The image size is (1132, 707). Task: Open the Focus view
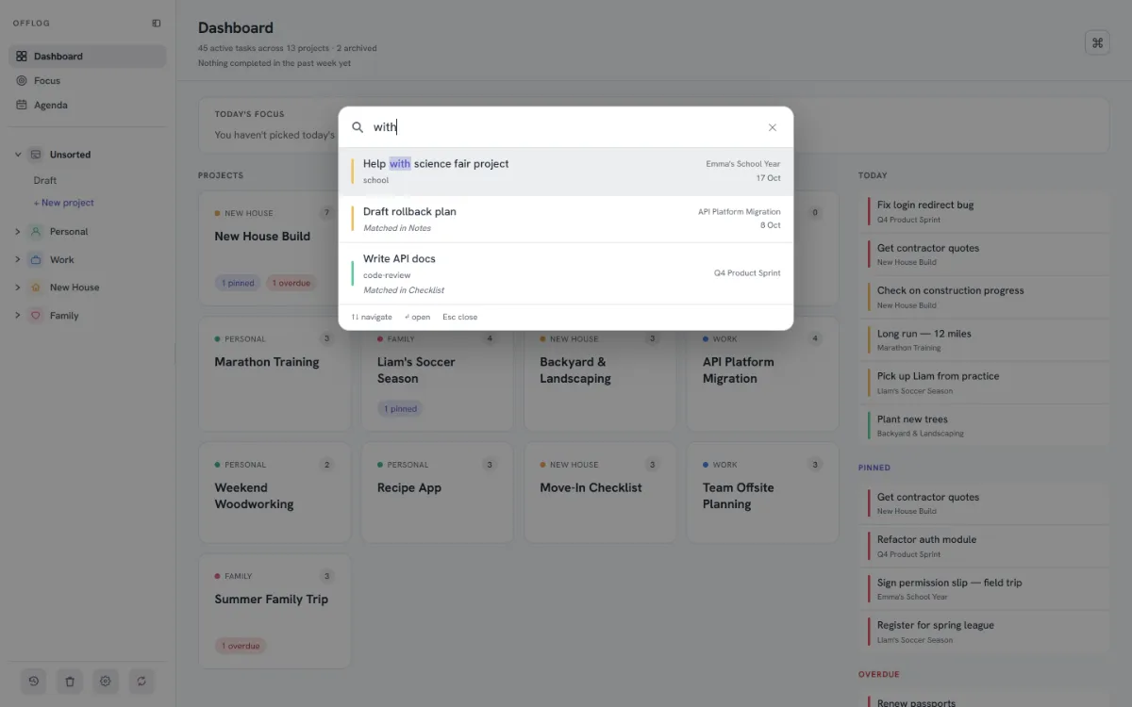point(88,81)
